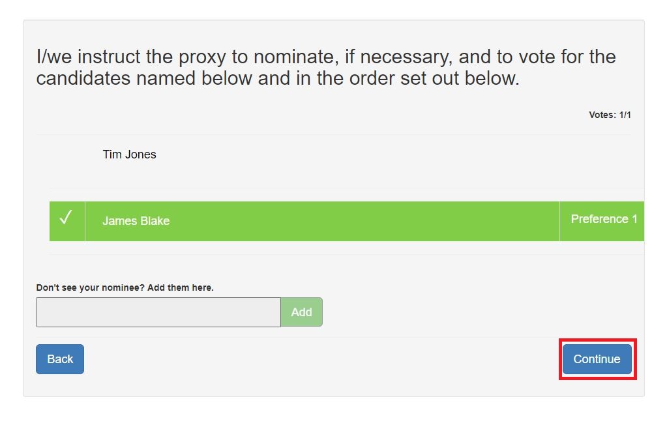Click the surname Blake in selected row
667x442 pixels.
click(x=155, y=221)
